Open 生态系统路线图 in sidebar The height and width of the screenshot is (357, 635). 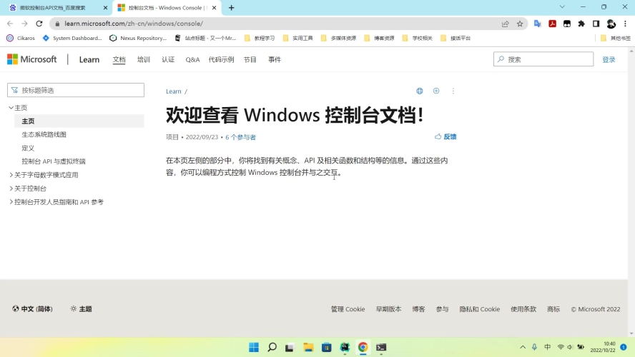click(44, 135)
